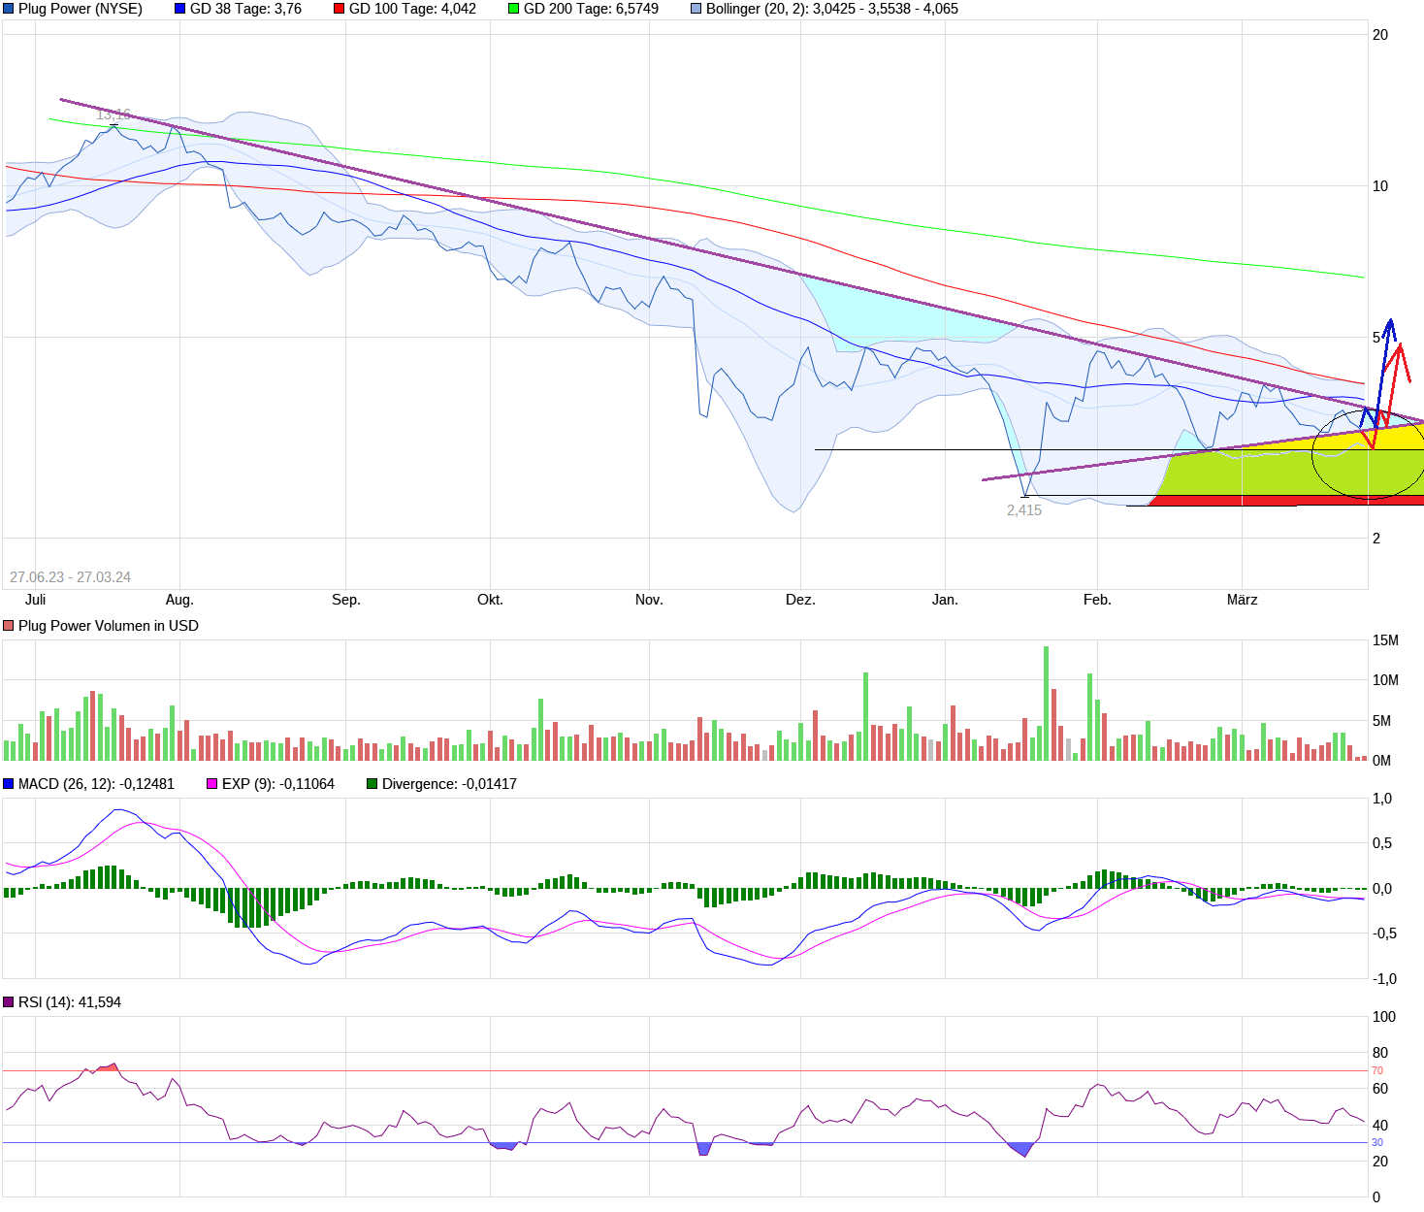Click the magenta EXP (9) legend square
Image resolution: width=1424 pixels, height=1212 pixels.
(212, 784)
